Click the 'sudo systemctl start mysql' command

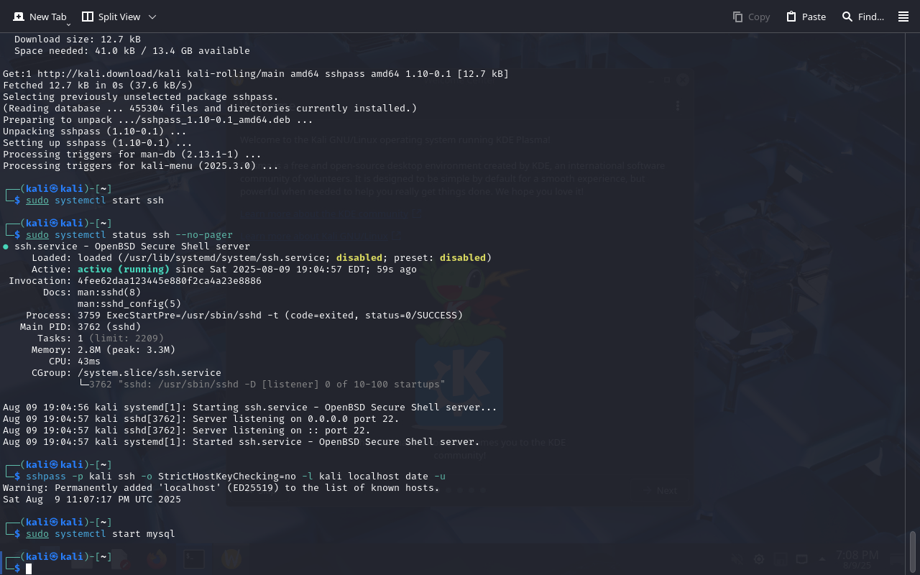click(x=101, y=534)
